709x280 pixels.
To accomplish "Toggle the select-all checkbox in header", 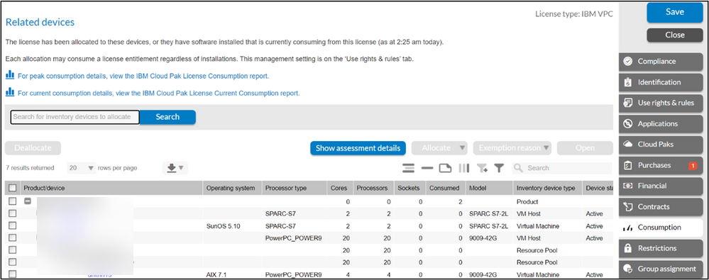I will [13, 188].
